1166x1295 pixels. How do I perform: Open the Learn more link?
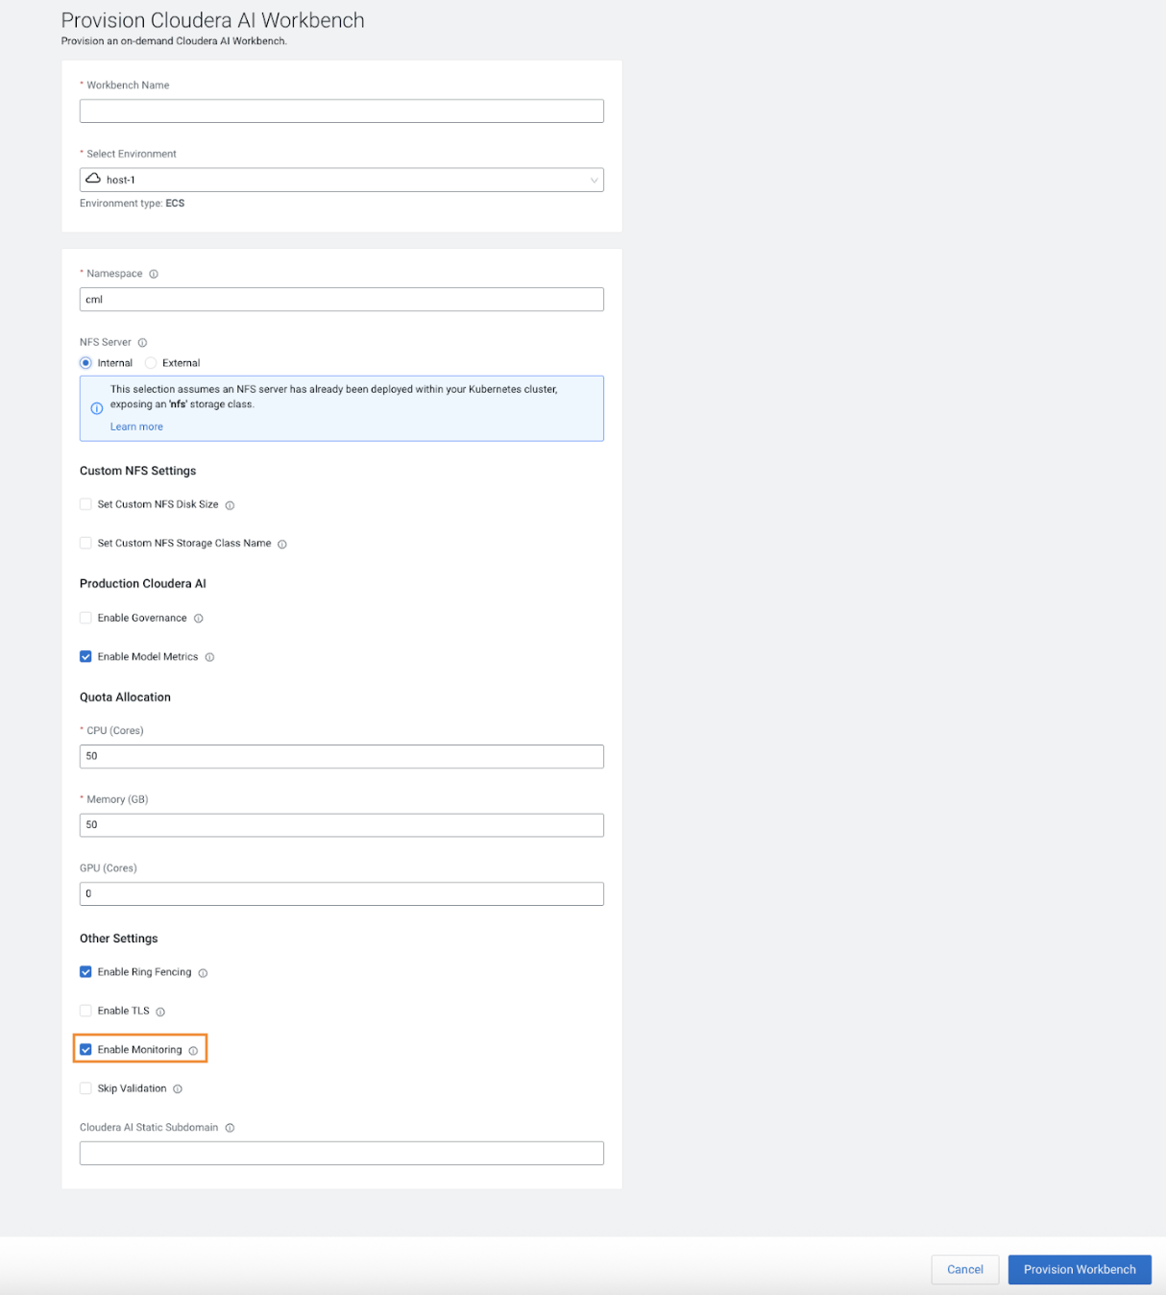136,427
